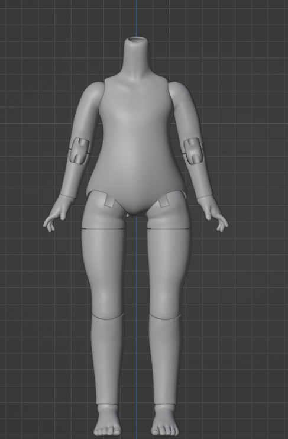Pick the doll's own left foot
Viewport: 288px width, 439px height.
coord(165,420)
